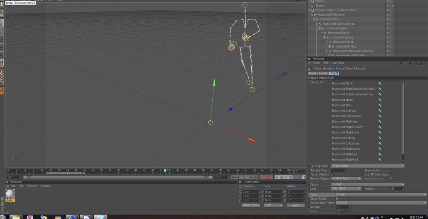Collapse Humanoid:Hips tree node

point(314,19)
